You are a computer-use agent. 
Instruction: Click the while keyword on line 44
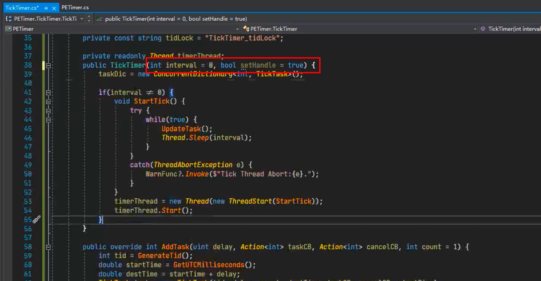pos(155,119)
